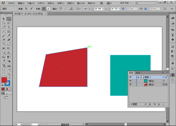The image size is (176, 126).
Task: Open the zoom level dropdown at 88%
Action: (x=22, y=124)
